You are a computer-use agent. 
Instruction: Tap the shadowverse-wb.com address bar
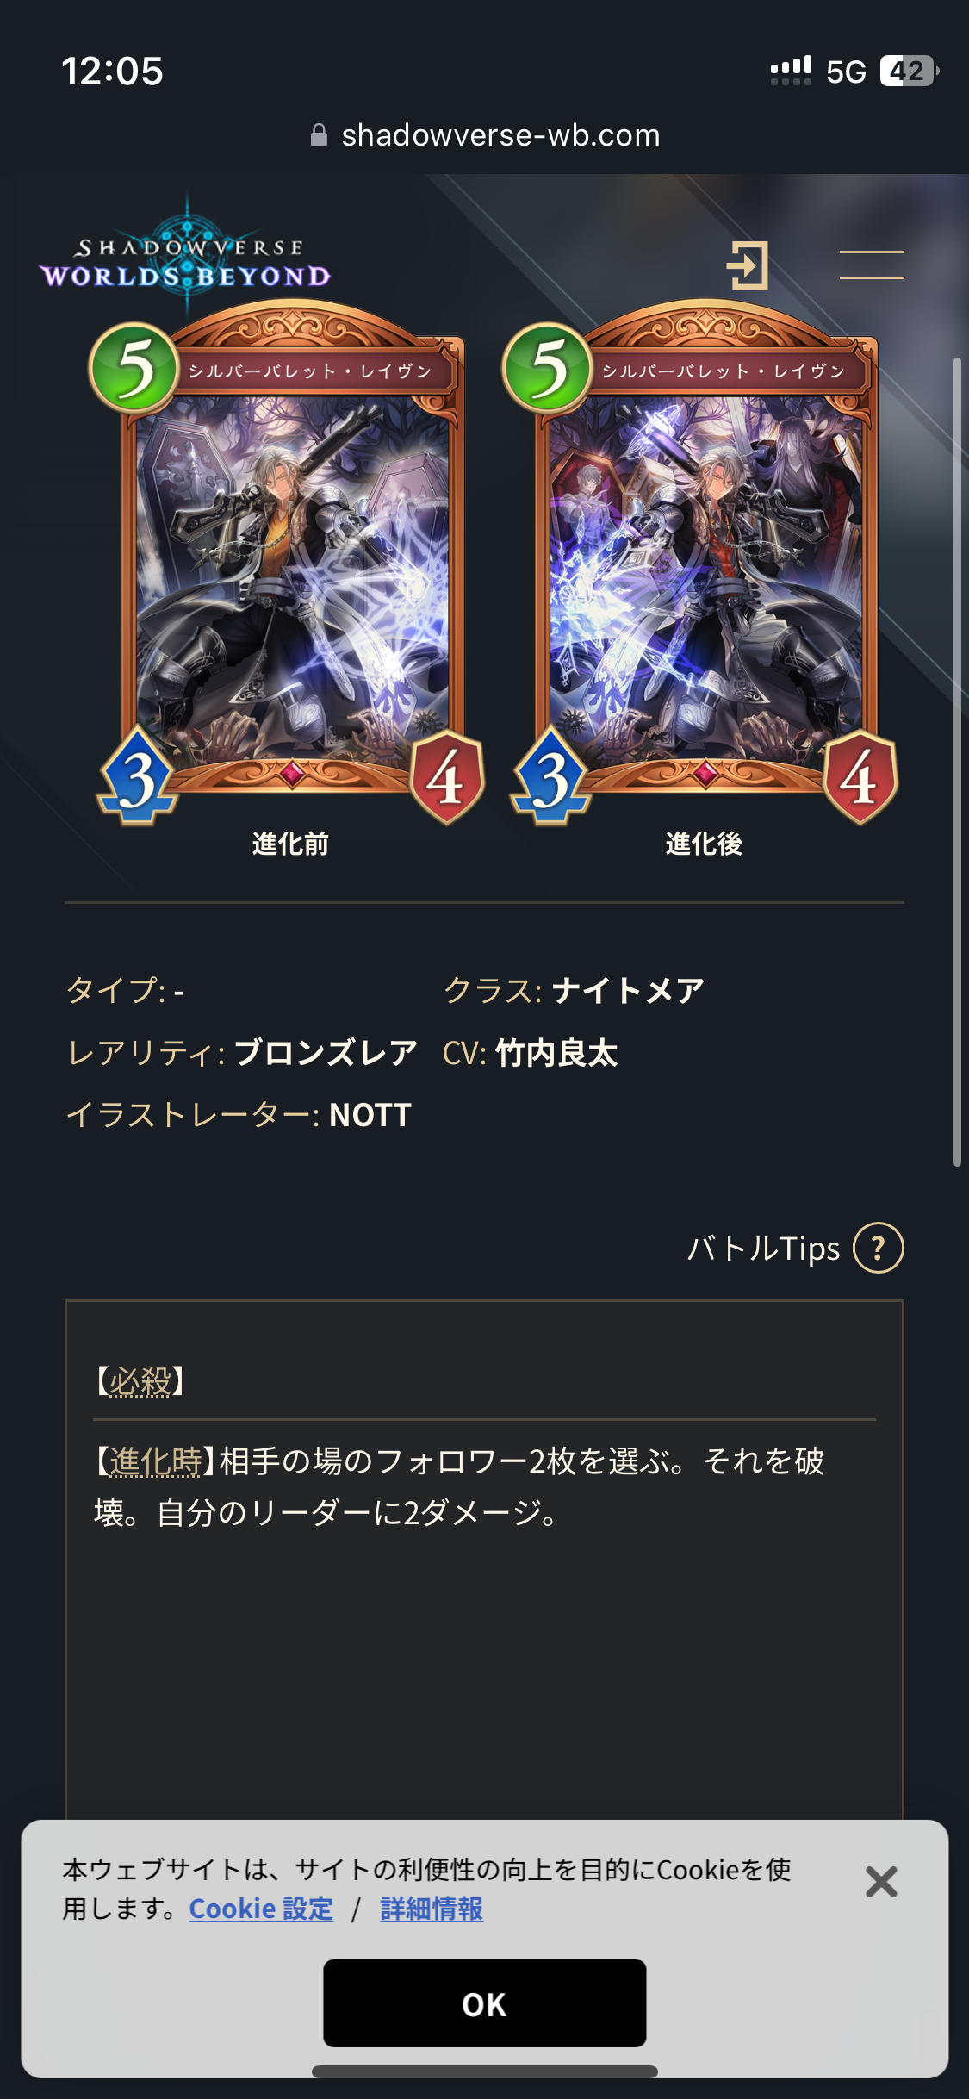click(x=485, y=135)
